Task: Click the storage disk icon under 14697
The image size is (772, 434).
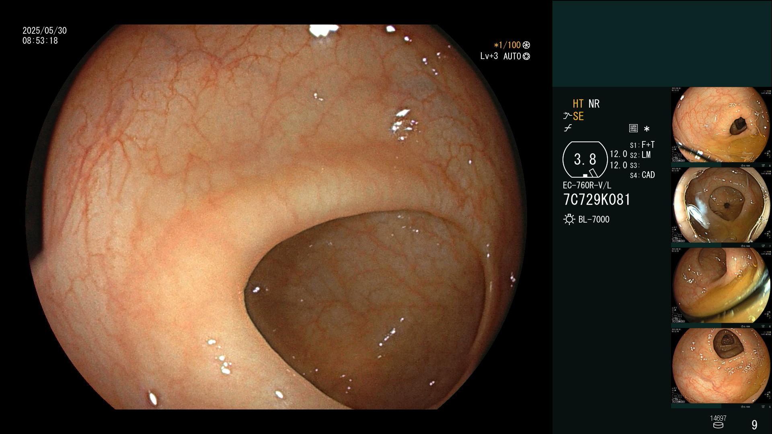Action: [718, 425]
